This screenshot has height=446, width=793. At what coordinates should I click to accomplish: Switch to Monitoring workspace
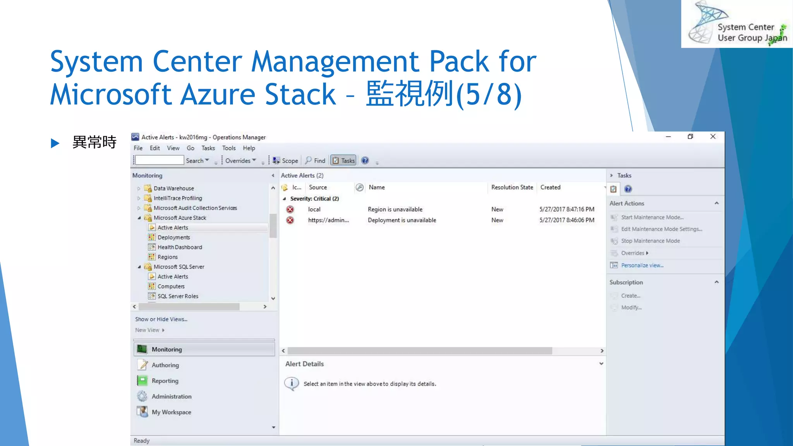204,349
